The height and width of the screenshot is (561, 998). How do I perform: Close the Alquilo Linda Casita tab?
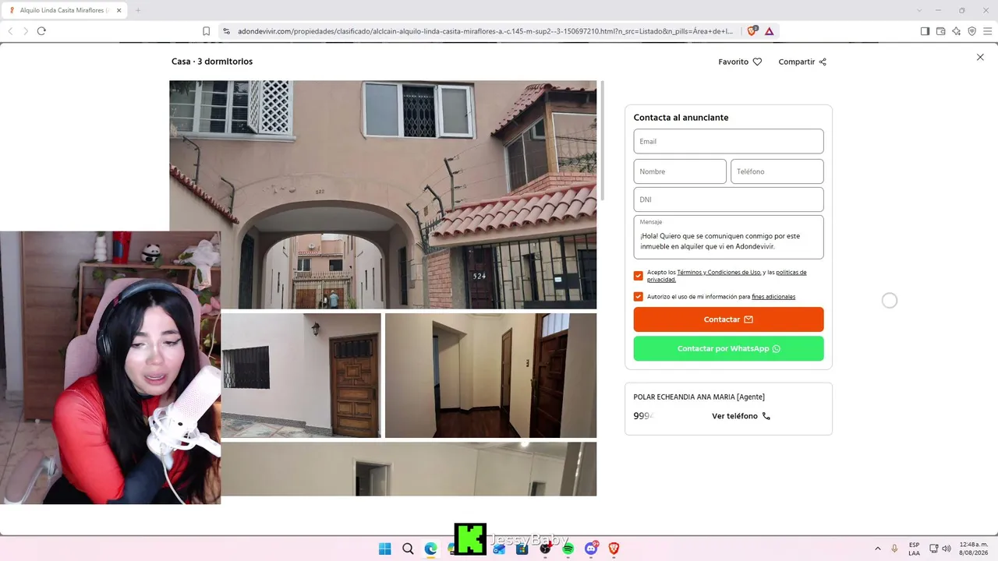pyautogui.click(x=119, y=10)
